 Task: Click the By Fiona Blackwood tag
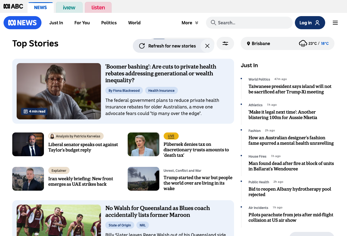tap(124, 90)
